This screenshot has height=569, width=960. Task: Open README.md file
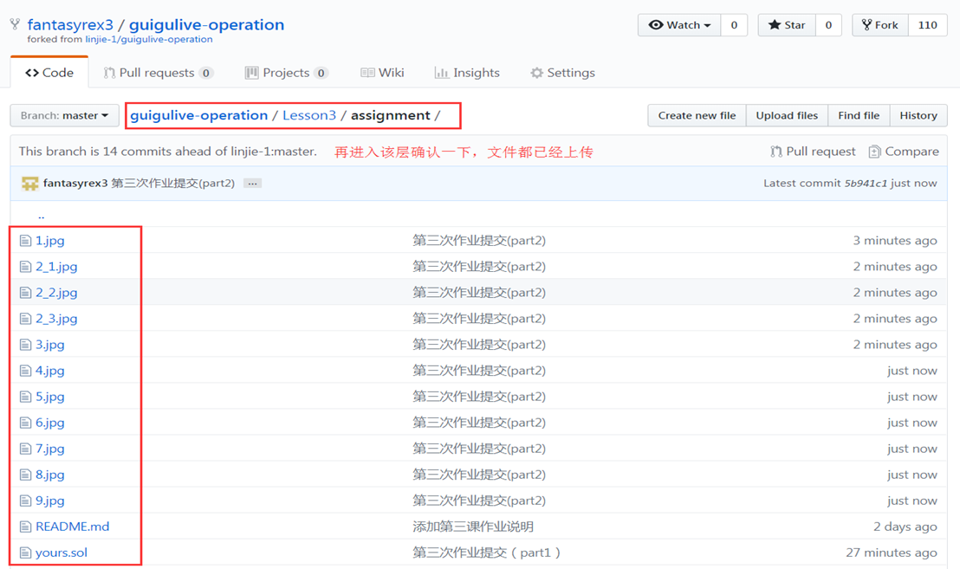pyautogui.click(x=72, y=527)
